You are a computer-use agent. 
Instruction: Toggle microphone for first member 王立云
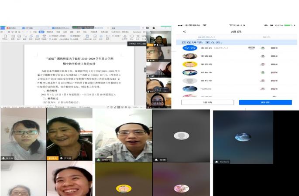(262, 48)
